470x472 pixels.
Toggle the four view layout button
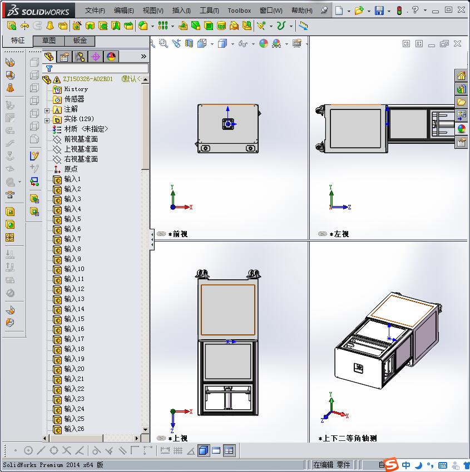[229, 450]
